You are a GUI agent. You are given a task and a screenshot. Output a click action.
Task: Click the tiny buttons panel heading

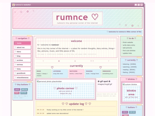(22, 84)
